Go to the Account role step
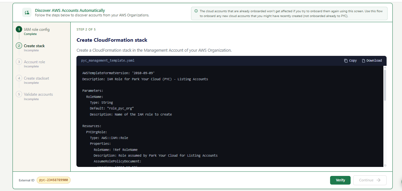The width and height of the screenshot is (402, 191). coord(34,62)
